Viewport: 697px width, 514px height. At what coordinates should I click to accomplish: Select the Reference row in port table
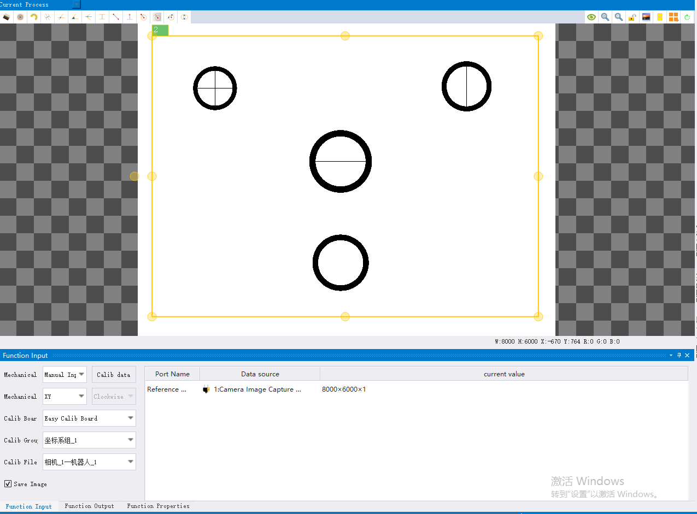pos(415,389)
